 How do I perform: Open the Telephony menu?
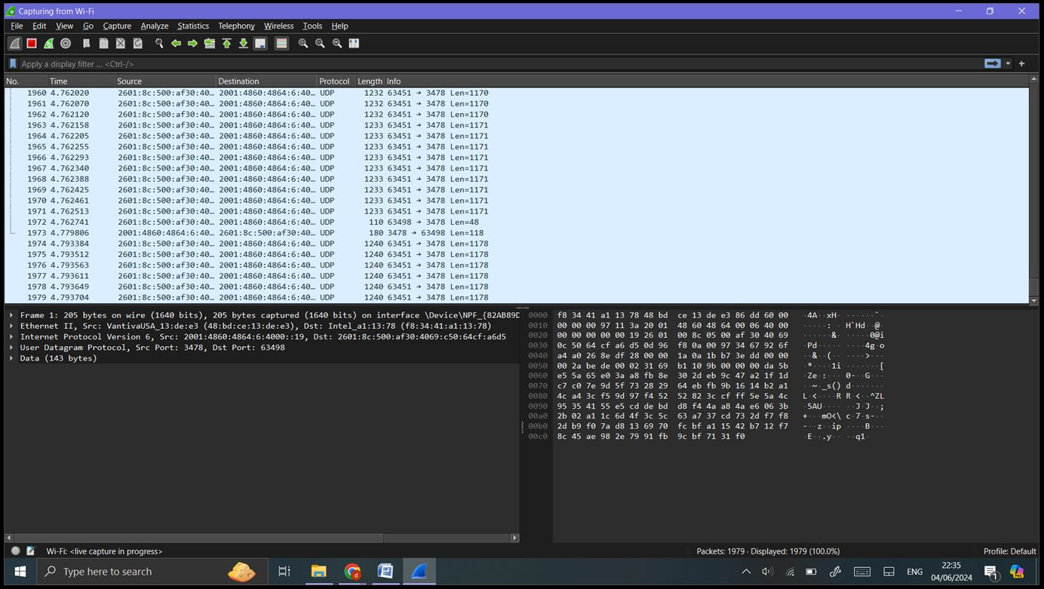(236, 26)
